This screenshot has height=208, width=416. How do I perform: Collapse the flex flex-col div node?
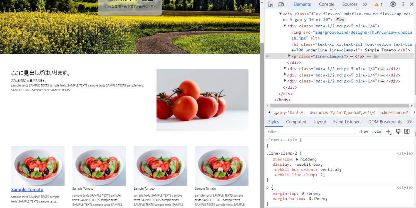point(280,14)
